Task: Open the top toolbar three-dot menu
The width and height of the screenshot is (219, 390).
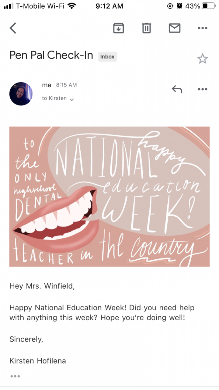Action: (x=202, y=28)
